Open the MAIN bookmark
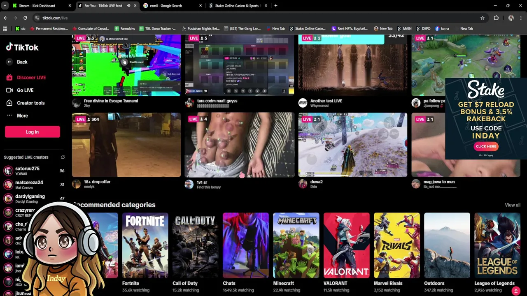The image size is (527, 296). [x=404, y=29]
